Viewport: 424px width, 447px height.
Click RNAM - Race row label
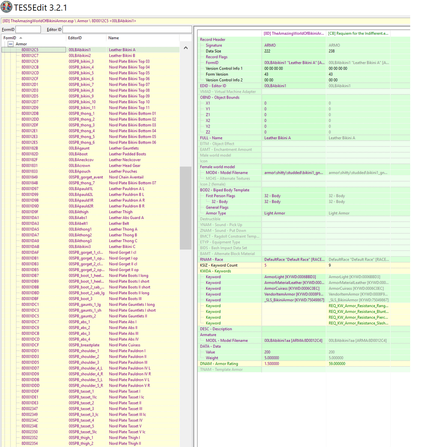211,260
